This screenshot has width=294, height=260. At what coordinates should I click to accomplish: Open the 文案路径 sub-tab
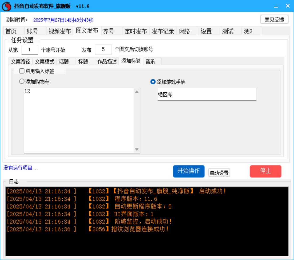click(x=21, y=61)
